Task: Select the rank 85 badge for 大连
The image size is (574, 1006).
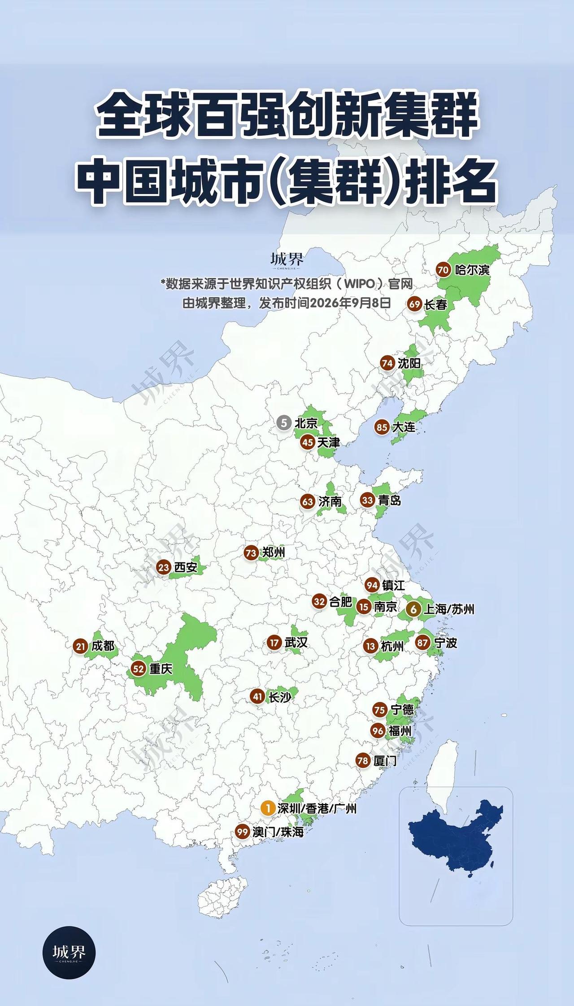Action: pyautogui.click(x=382, y=427)
